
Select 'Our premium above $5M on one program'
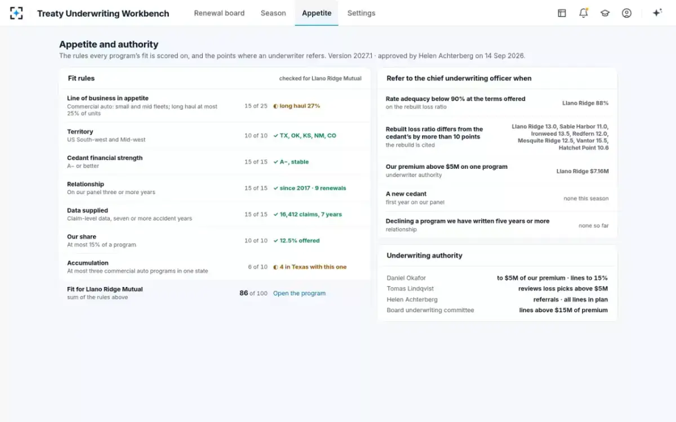click(447, 167)
